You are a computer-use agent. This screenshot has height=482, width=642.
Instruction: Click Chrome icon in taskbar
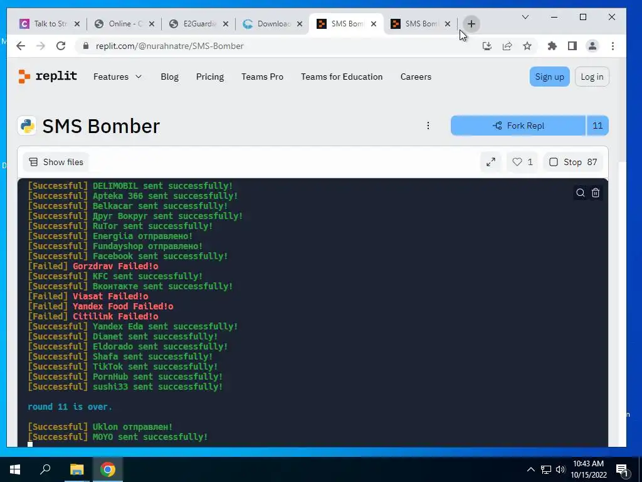coord(108,469)
